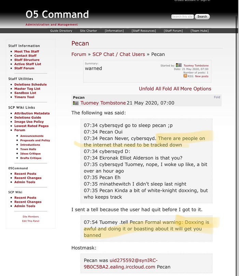This screenshot has width=239, height=276.
Task: Open Ideas Critique link
Action: coord(30,154)
